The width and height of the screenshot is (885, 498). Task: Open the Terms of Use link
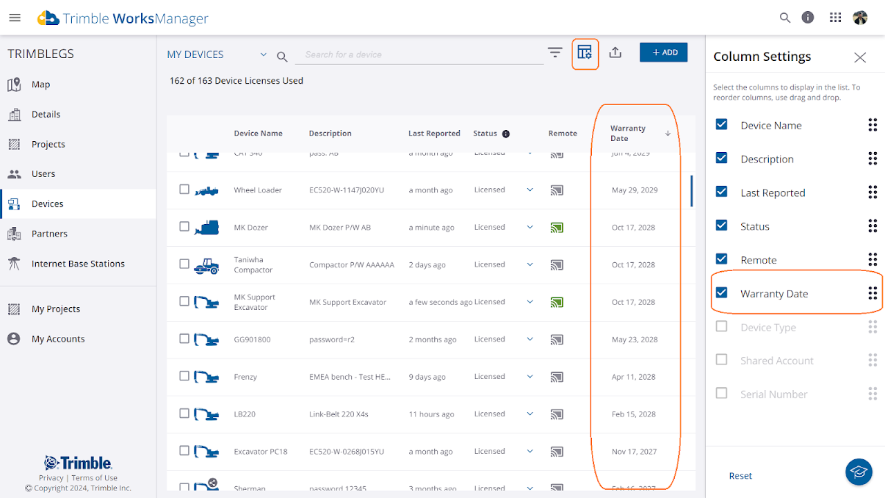click(x=95, y=478)
